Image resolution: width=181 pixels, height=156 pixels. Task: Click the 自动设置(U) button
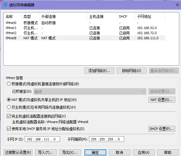pyautogui.click(x=162, y=91)
